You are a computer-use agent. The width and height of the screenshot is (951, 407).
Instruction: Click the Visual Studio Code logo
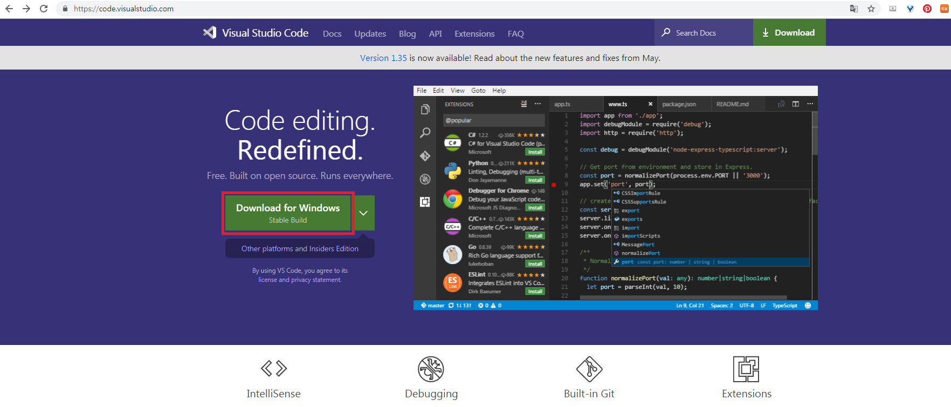(210, 32)
